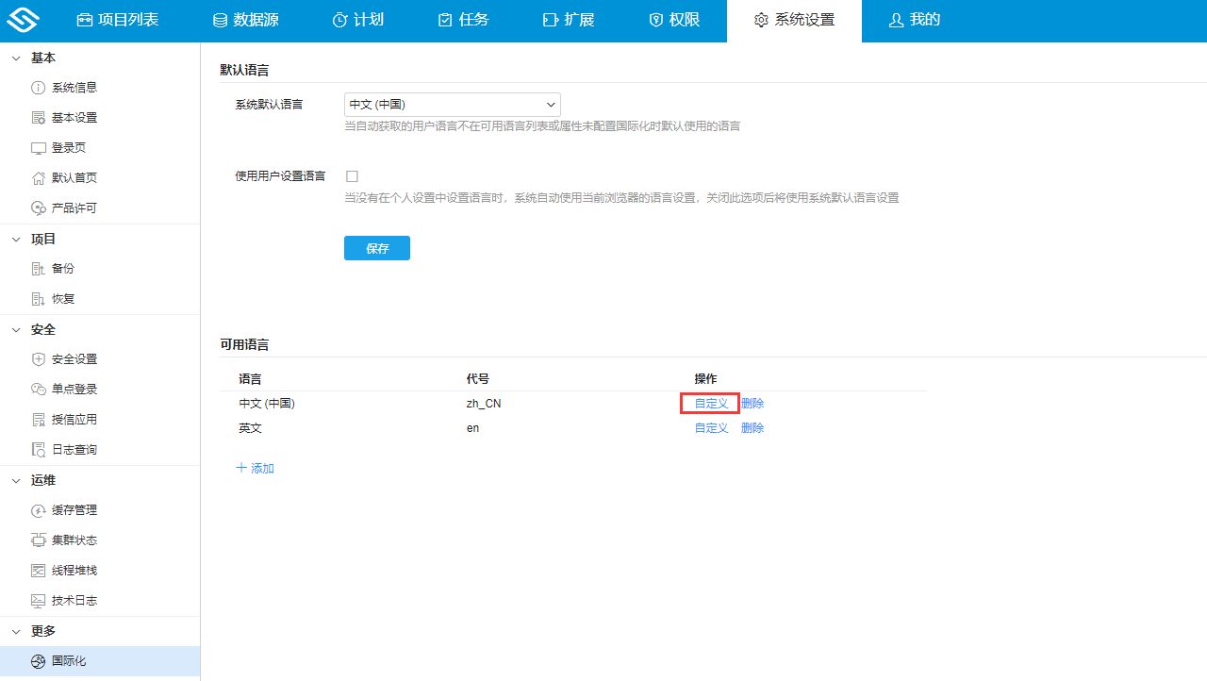Click the 默认首页 home icon
Screen dimensions: 1207x681
pos(37,177)
